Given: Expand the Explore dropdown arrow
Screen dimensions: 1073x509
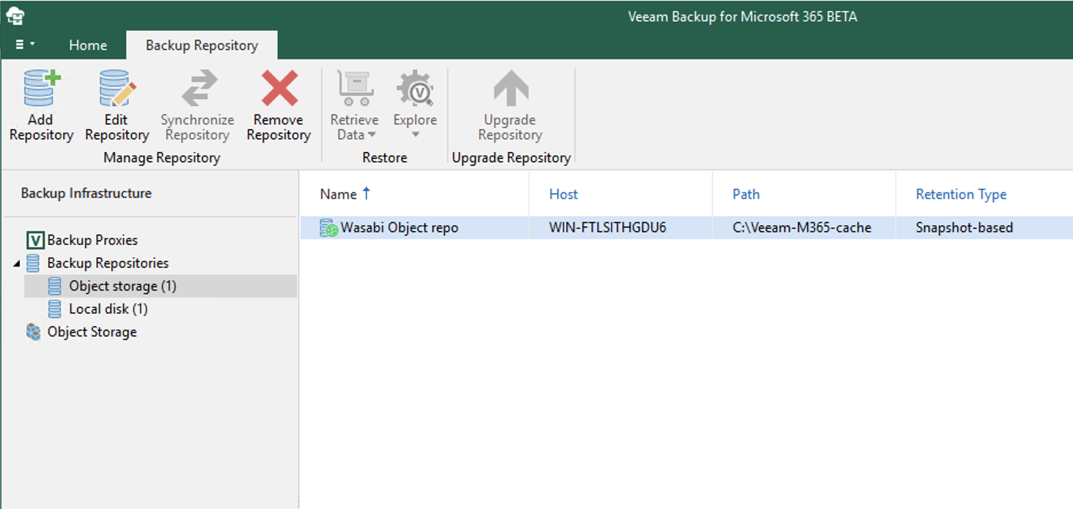Looking at the screenshot, I should pyautogui.click(x=416, y=135).
